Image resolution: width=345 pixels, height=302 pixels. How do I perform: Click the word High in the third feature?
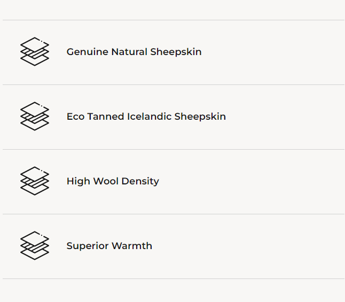78,181
